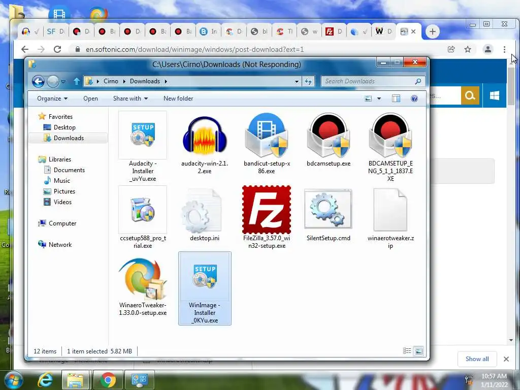Click Explorer forward navigation arrow
The width and height of the screenshot is (520, 390).
[53, 81]
